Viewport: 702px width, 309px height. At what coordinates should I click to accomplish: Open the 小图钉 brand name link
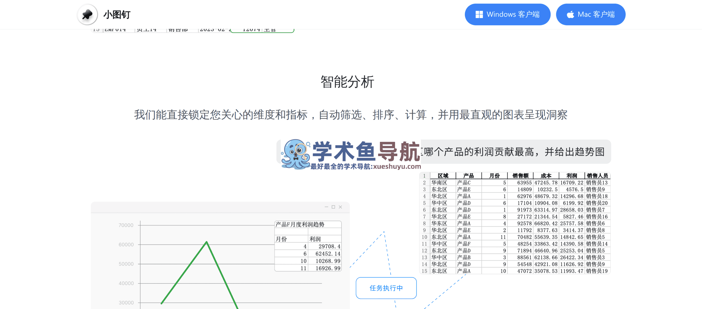(117, 14)
